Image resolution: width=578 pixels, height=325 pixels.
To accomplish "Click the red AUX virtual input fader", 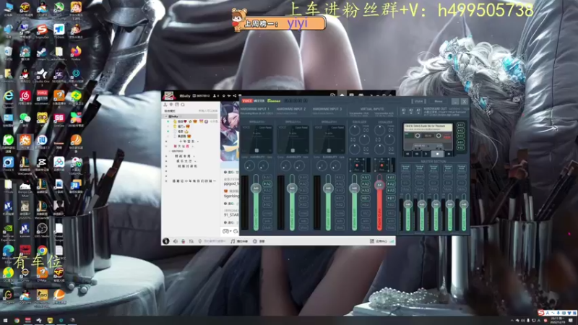I will (x=379, y=186).
